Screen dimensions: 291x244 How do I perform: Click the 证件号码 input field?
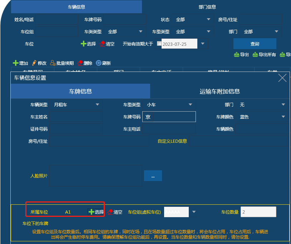pos(76,129)
